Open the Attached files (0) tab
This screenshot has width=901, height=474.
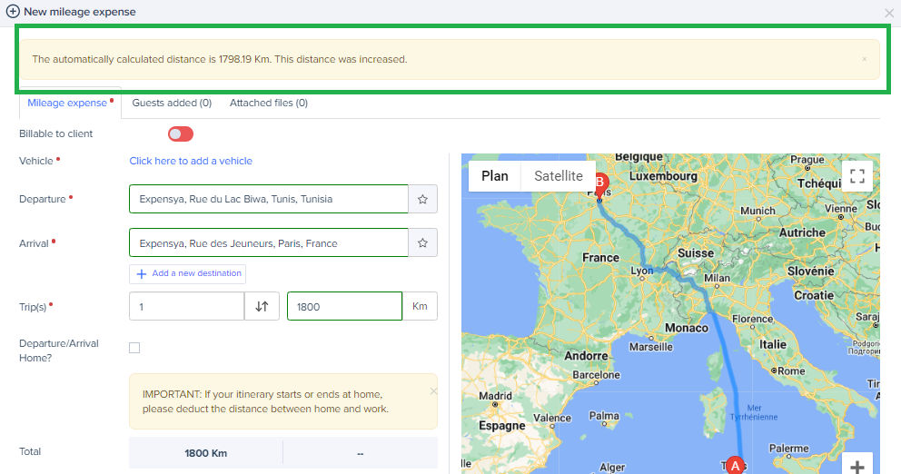coord(268,104)
